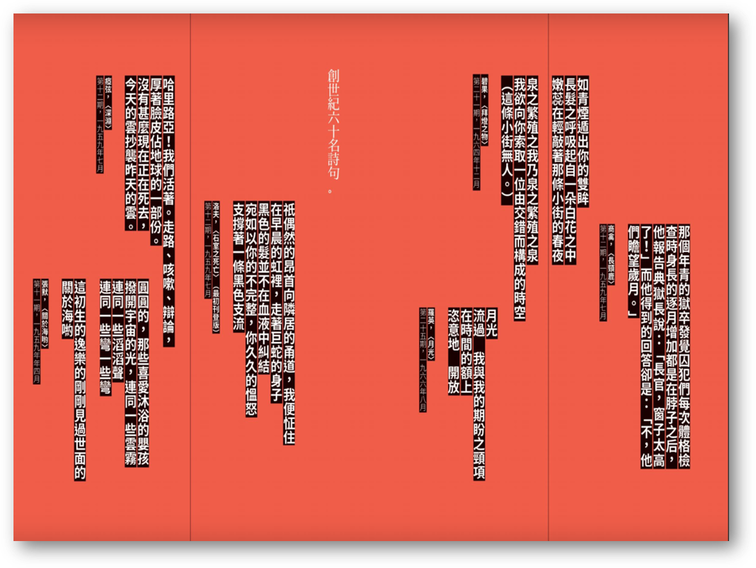The width and height of the screenshot is (756, 568).
Task: Click the two-character line 月光
Action: click(x=492, y=323)
